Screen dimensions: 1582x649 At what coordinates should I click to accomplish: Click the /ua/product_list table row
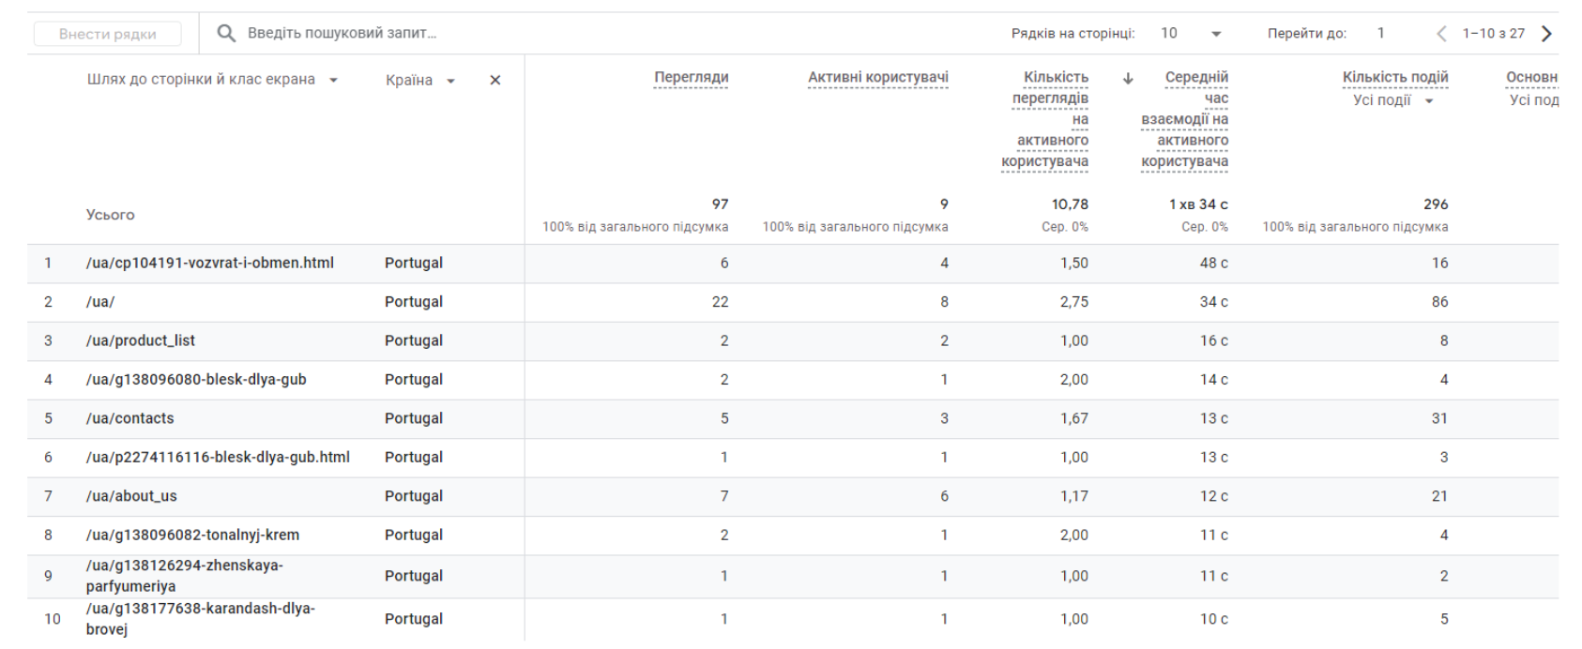click(x=793, y=340)
